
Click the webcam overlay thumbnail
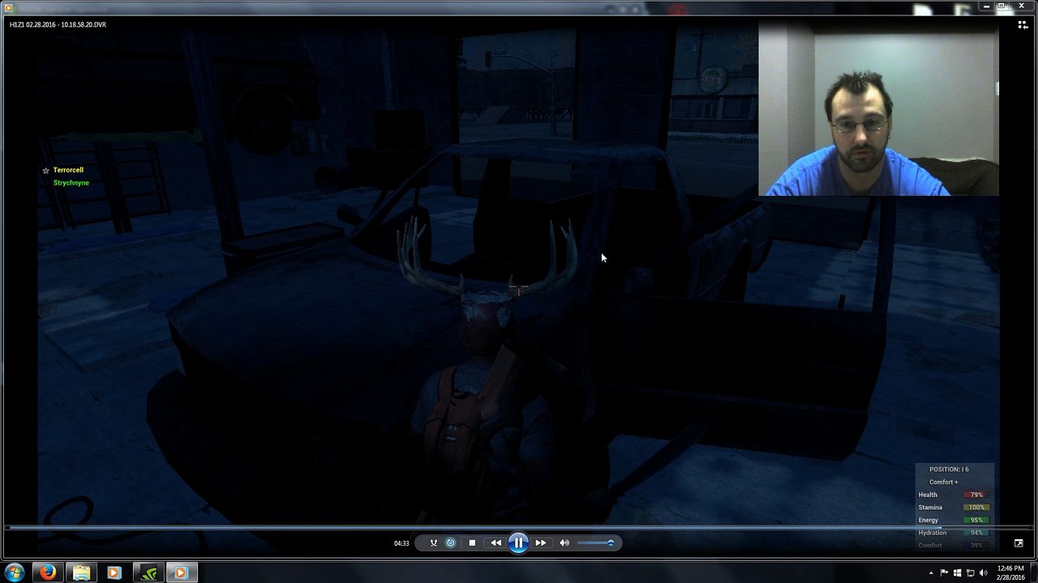(x=878, y=109)
